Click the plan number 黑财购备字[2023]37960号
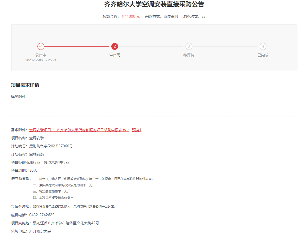The image size is (306, 234). coord(51,146)
